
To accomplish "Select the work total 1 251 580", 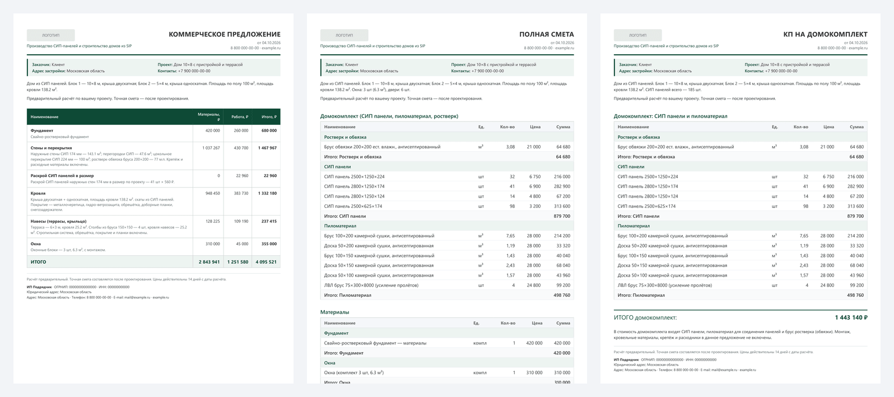I will 238,262.
